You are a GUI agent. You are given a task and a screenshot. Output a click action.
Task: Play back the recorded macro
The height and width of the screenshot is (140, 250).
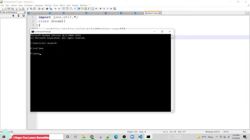(x=107, y=9)
